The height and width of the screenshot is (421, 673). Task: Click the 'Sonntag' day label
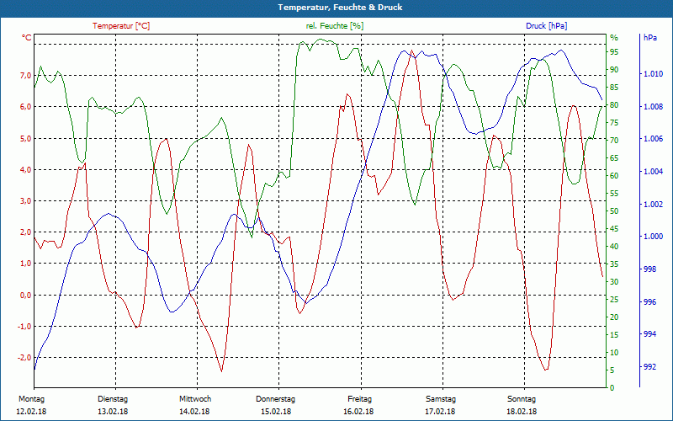(x=522, y=398)
